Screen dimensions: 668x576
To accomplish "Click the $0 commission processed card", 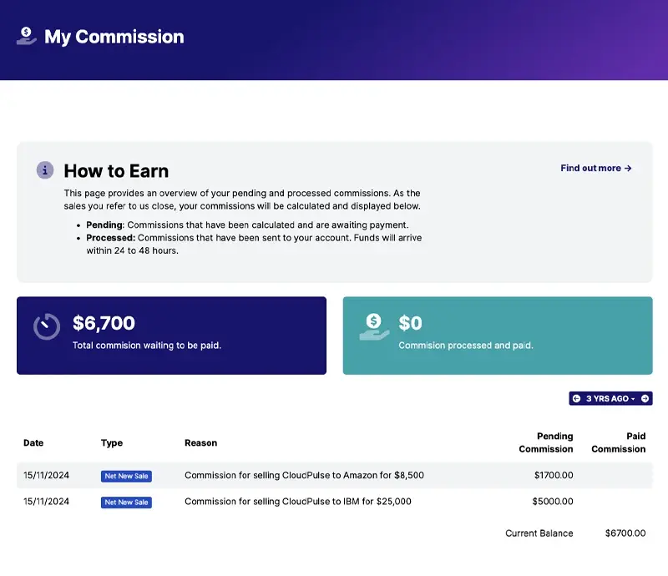I will click(x=498, y=336).
